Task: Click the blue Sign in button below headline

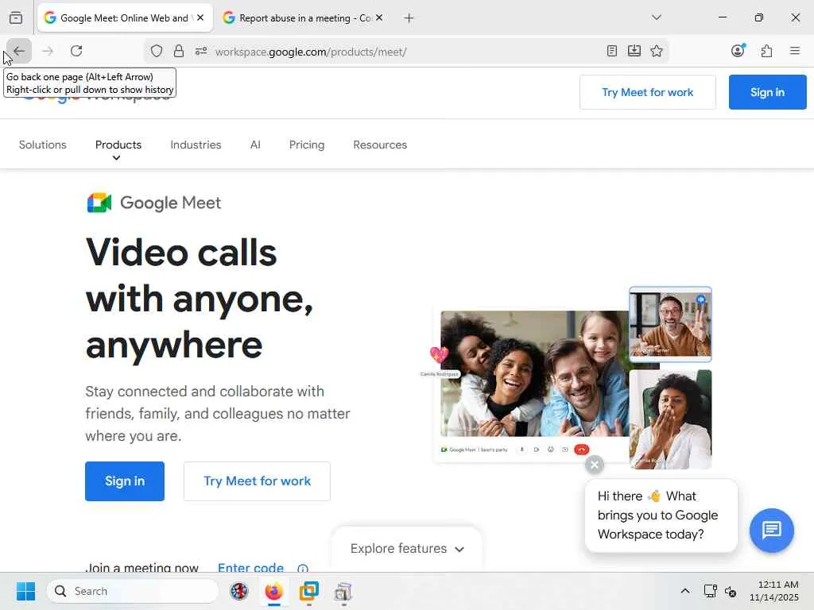Action: coord(125,481)
